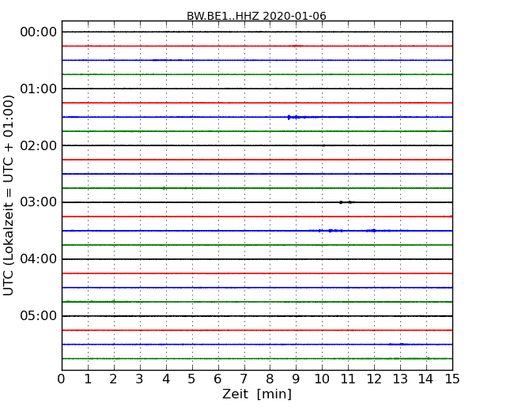
Task: Click the blue trace disturbance near minute 12 after 03:00
Action: point(373,231)
